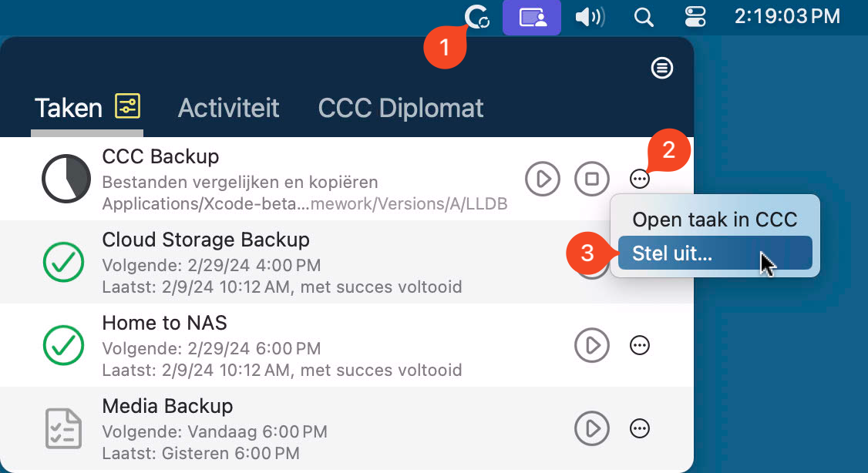Click the green checkmark for Cloud Storage Backup
The width and height of the screenshot is (868, 473).
point(64,262)
